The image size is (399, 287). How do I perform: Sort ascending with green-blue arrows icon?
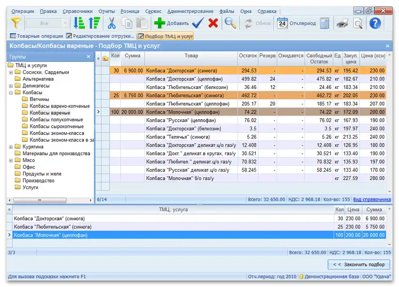click(79, 23)
